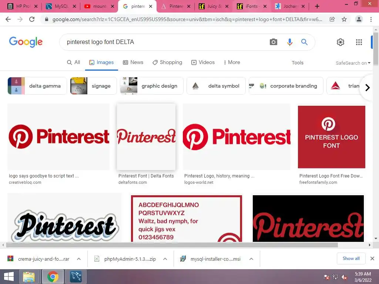Open the More search options menu
Screen dimensions: 379x284
pos(232,62)
